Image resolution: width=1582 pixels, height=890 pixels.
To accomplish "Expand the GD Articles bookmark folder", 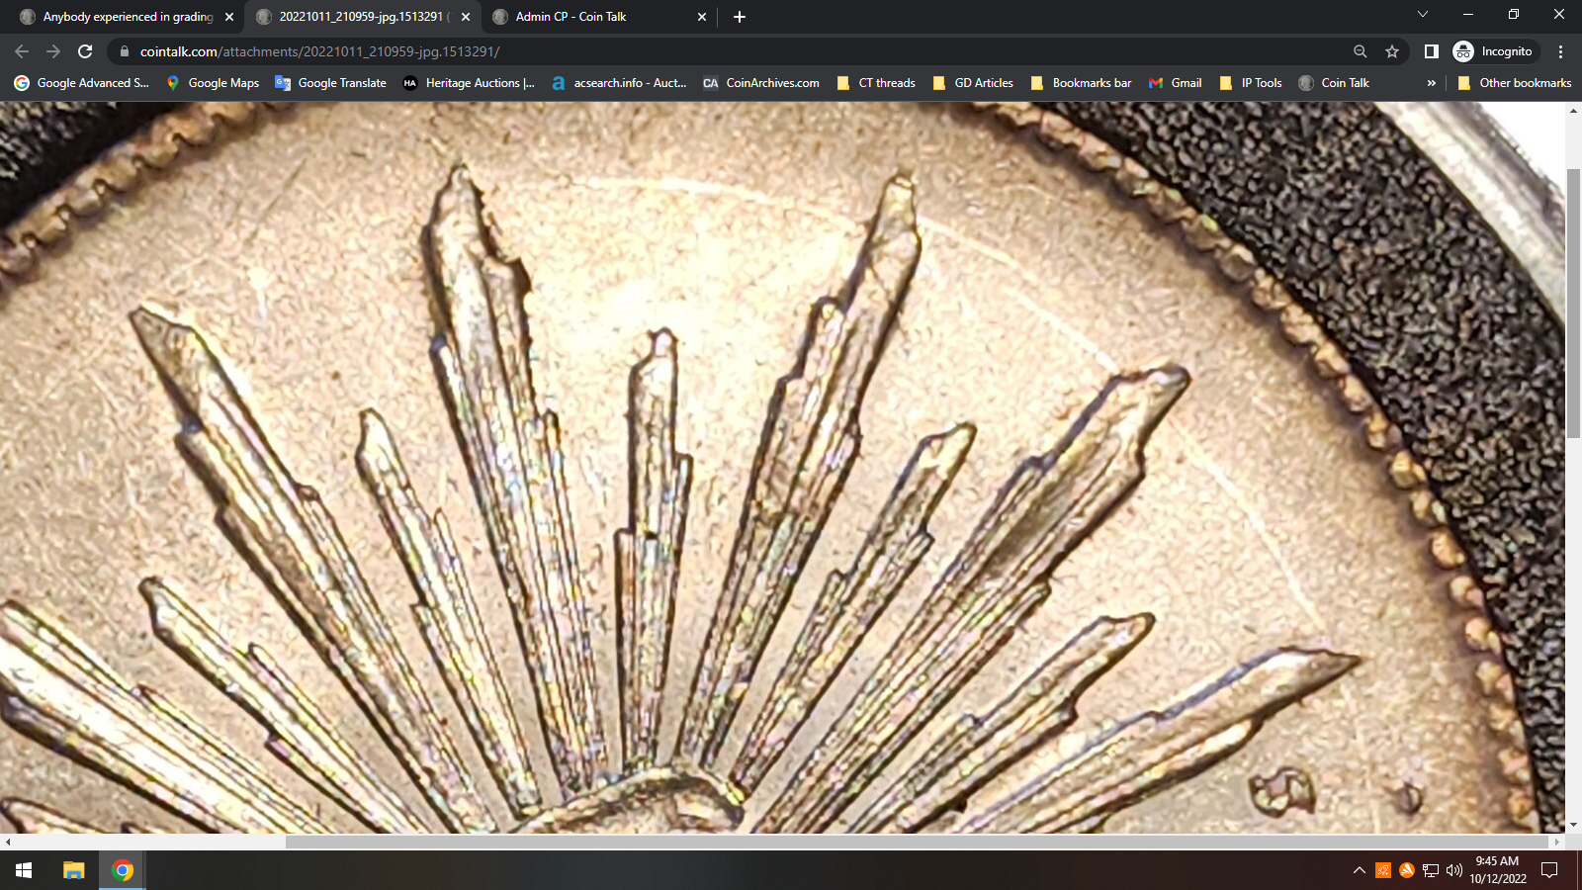I will [974, 83].
